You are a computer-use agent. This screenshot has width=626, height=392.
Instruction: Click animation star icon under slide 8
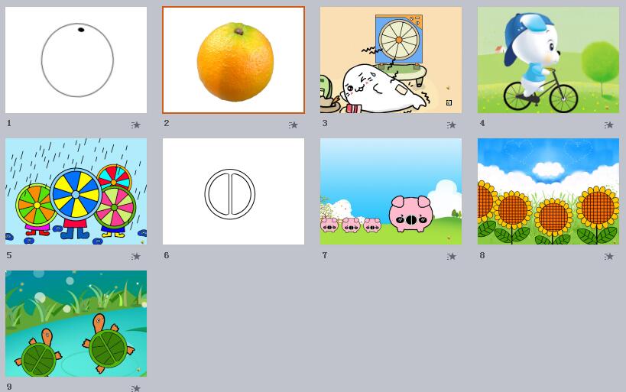coord(608,256)
